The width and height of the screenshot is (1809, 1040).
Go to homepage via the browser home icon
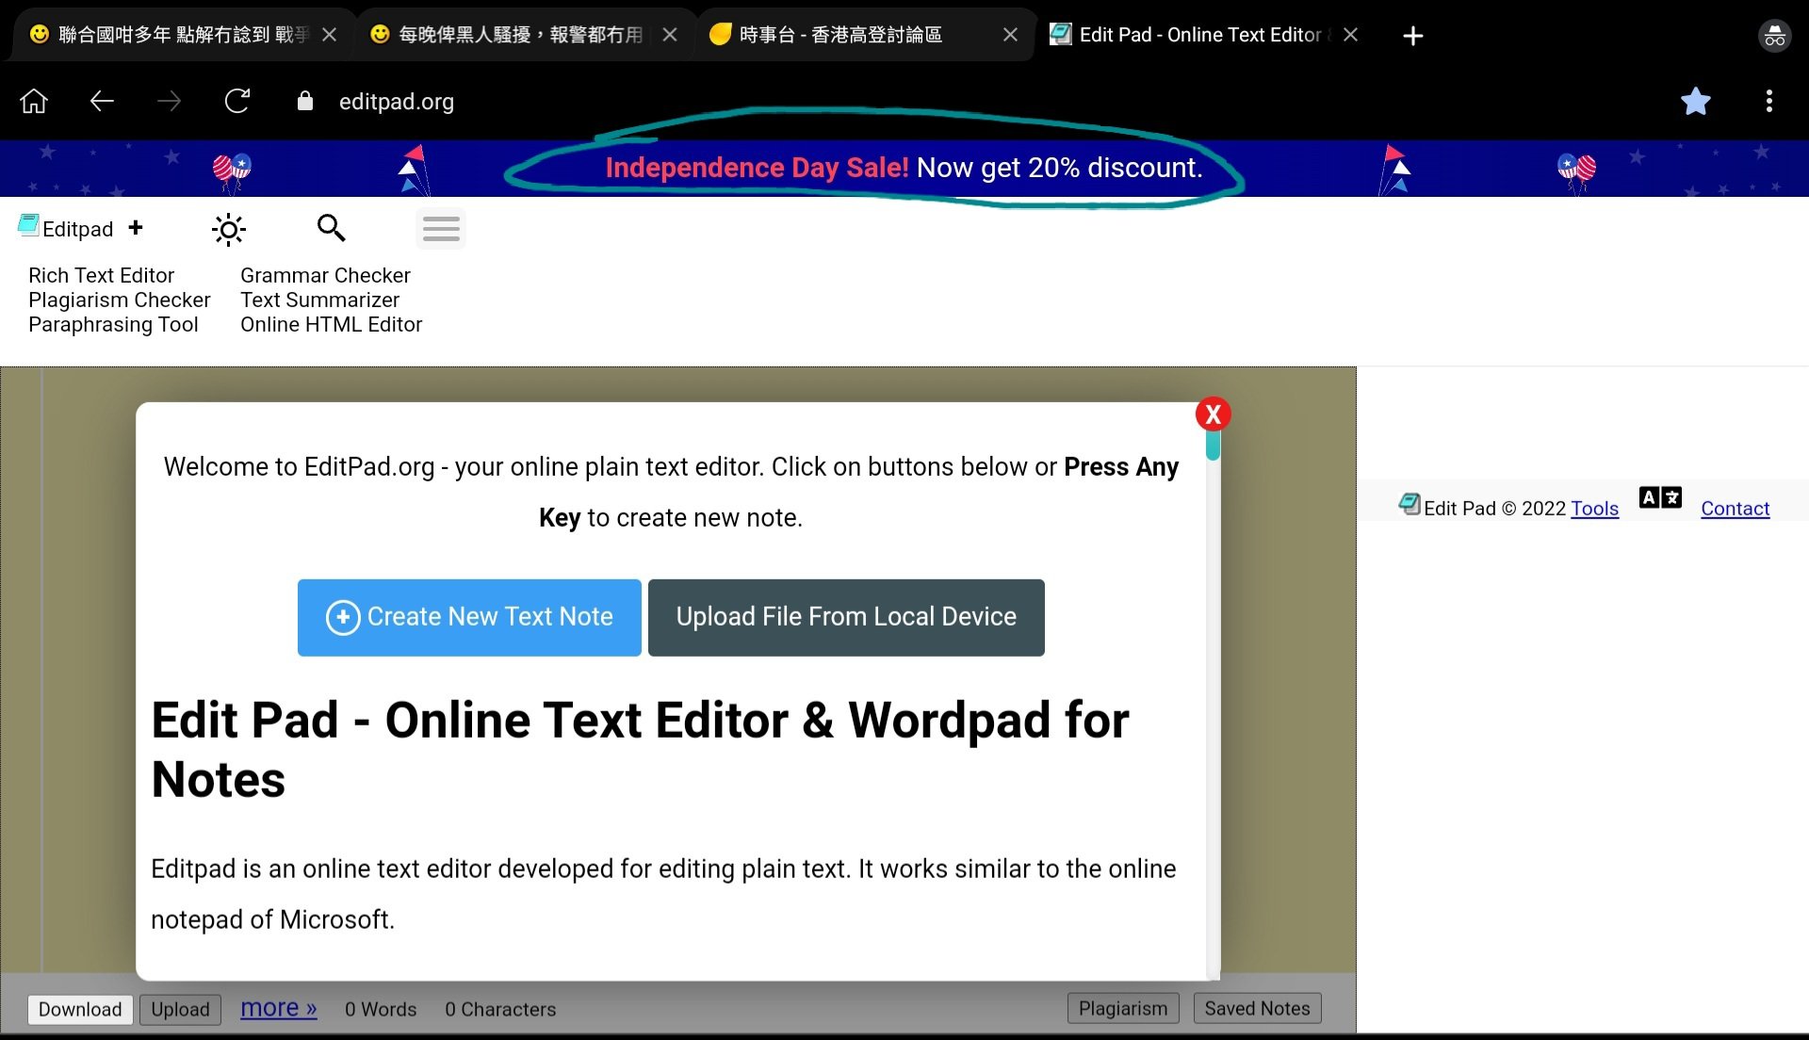pos(34,101)
